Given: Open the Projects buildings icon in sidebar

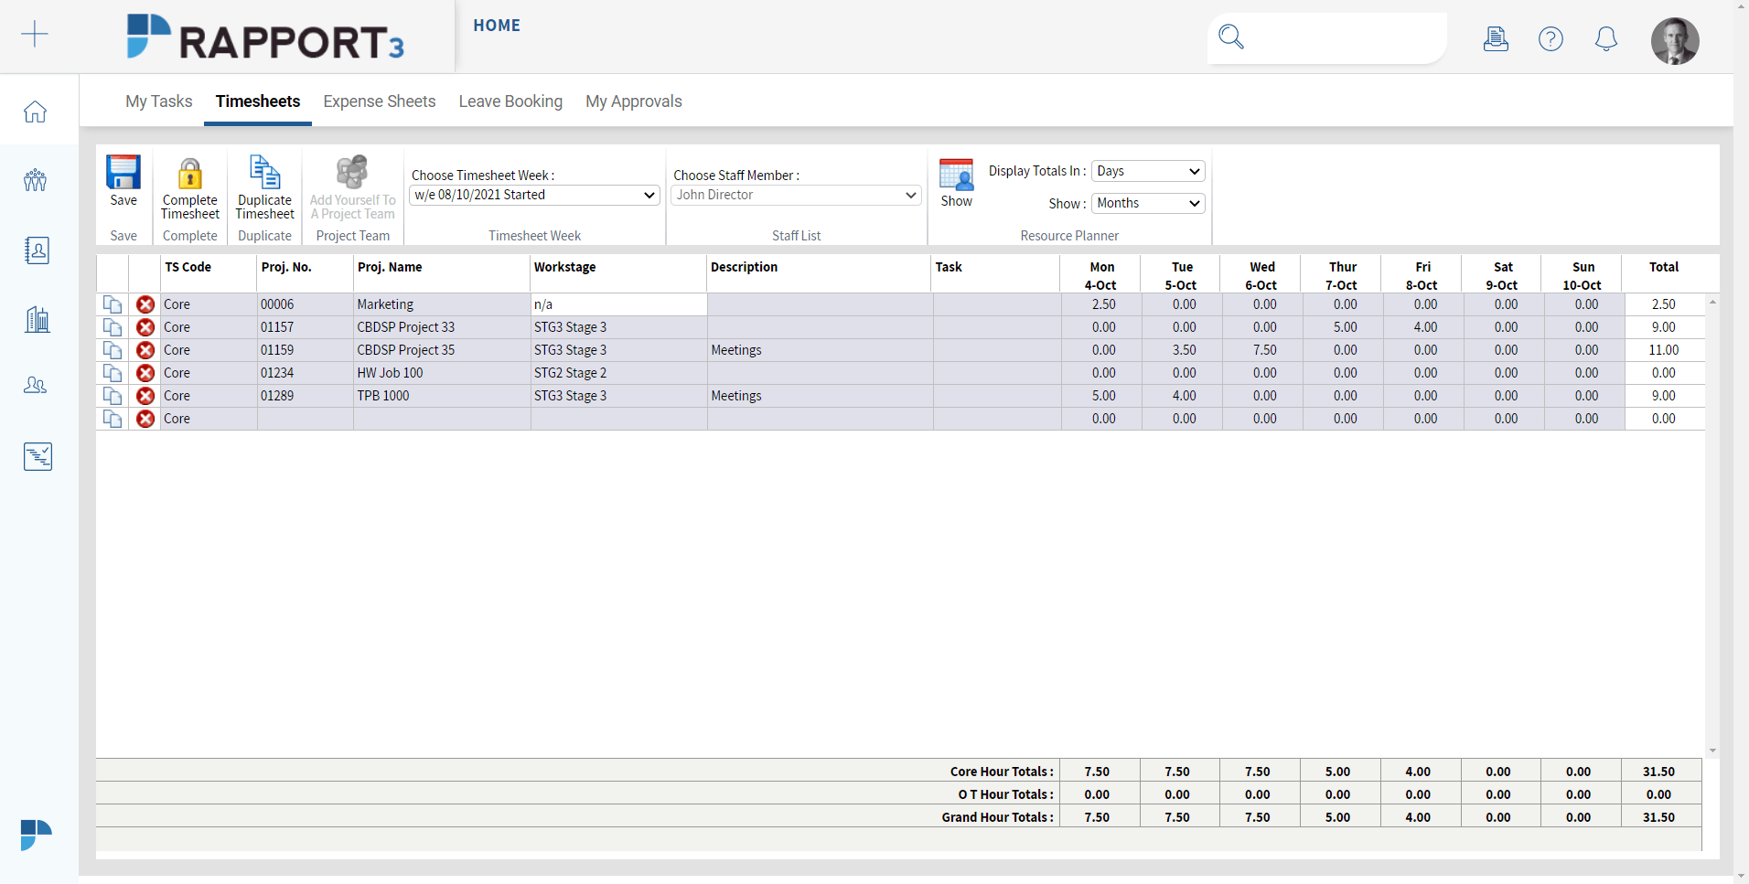Looking at the screenshot, I should point(37,318).
